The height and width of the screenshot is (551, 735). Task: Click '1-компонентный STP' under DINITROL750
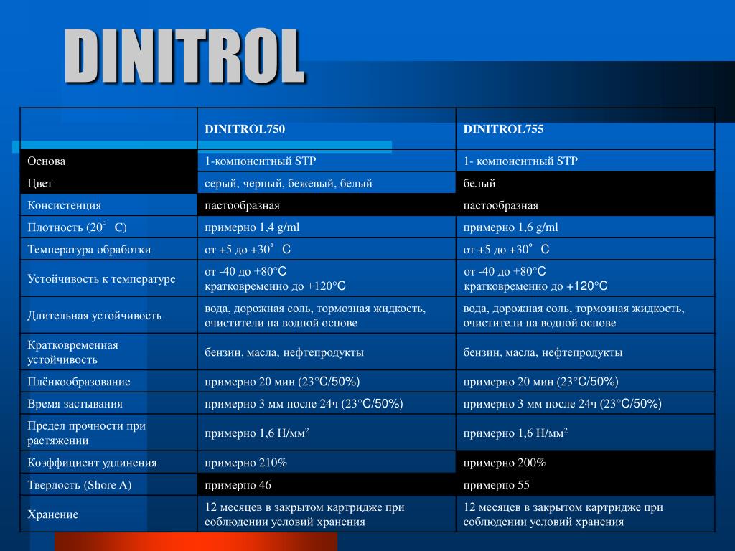coord(260,161)
